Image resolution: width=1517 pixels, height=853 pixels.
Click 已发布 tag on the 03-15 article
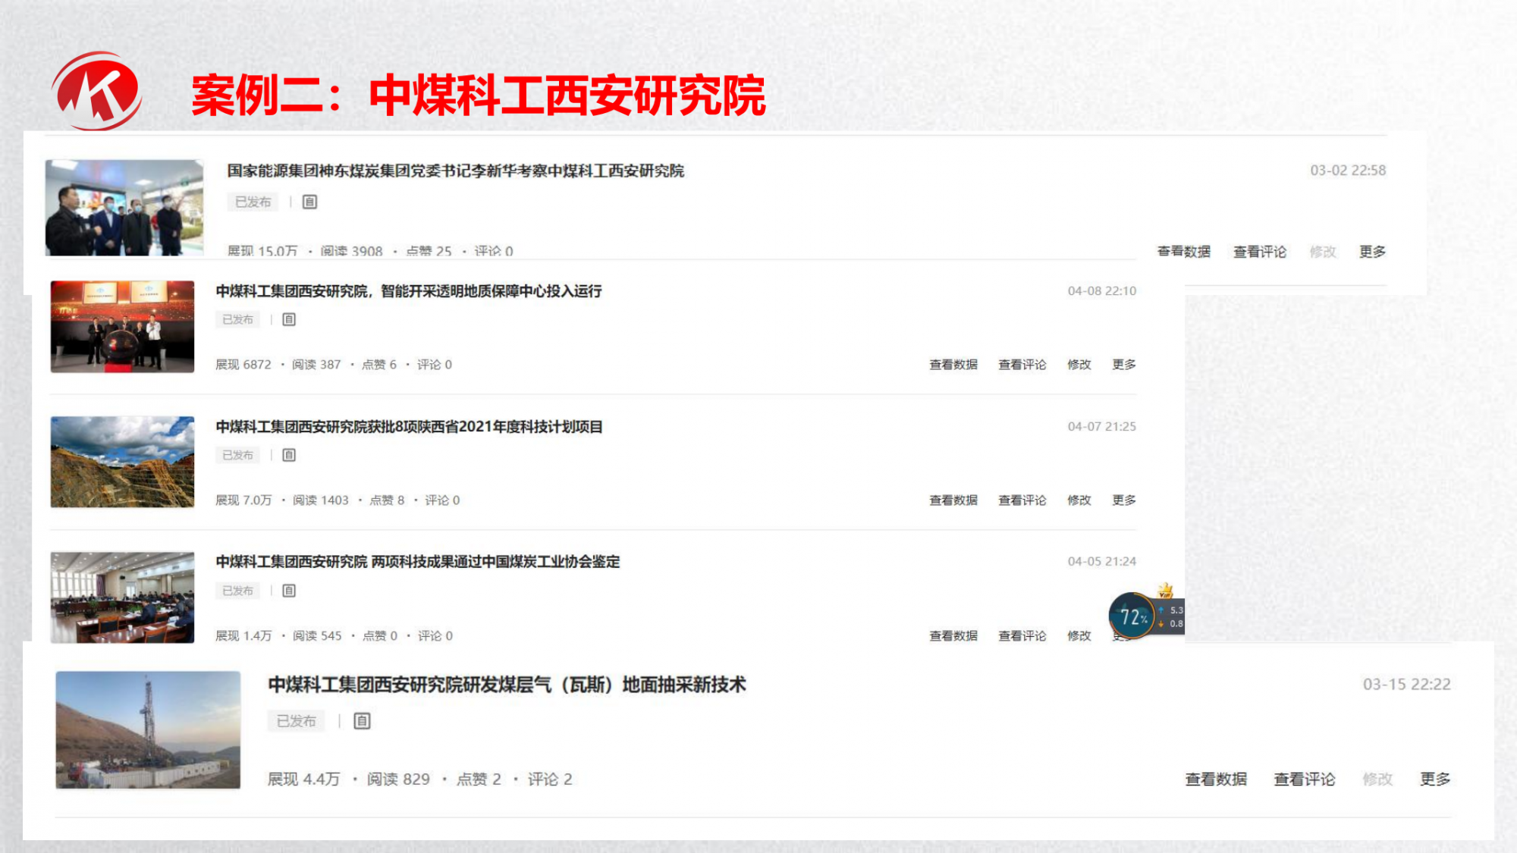tap(296, 721)
